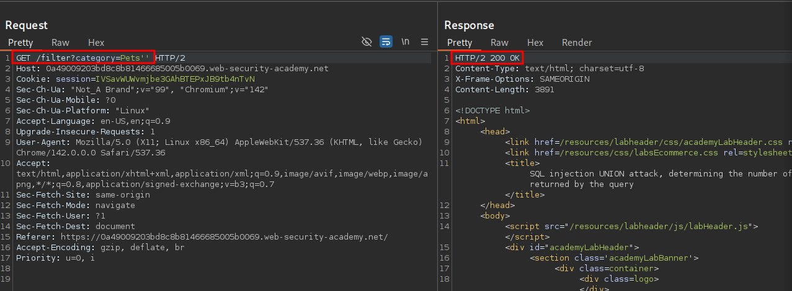Toggle the \n show newlines button

click(405, 42)
